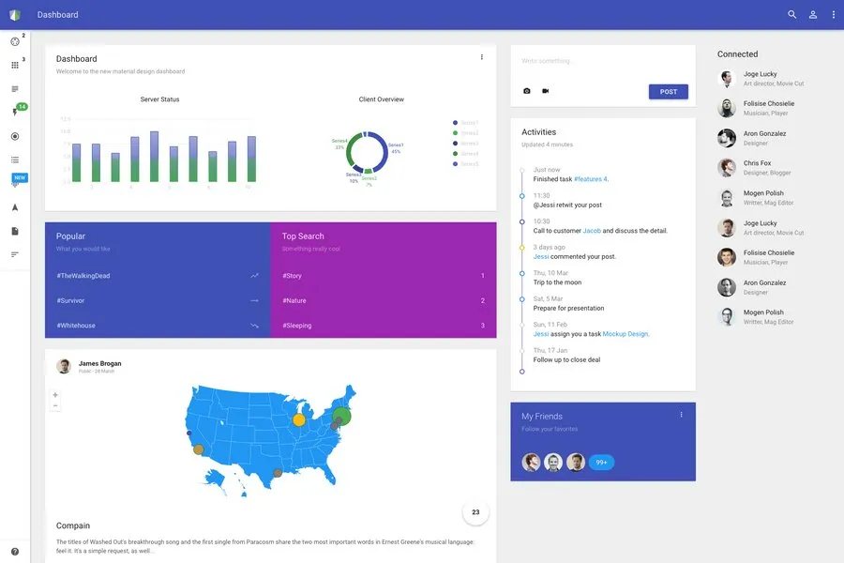Image resolution: width=844 pixels, height=563 pixels.
Task: Open the Mockup Design link in Activities
Action: 625,334
